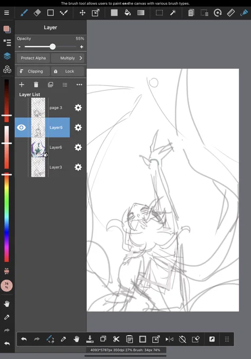
Task: Open the shortcut bar grid handle
Action: tap(227, 339)
